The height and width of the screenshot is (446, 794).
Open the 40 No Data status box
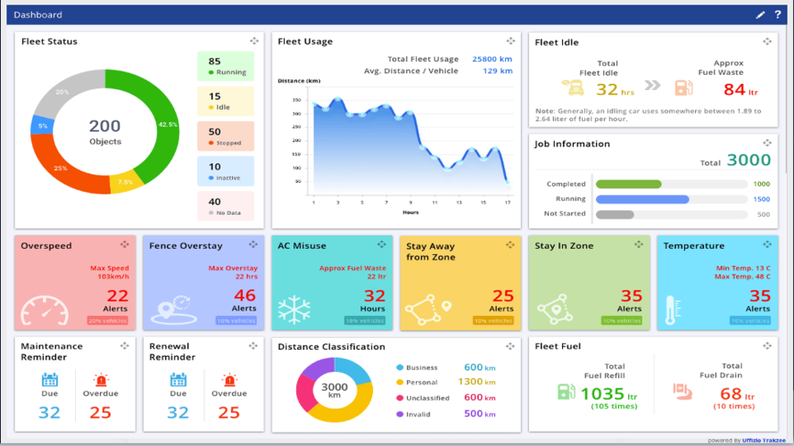click(225, 206)
